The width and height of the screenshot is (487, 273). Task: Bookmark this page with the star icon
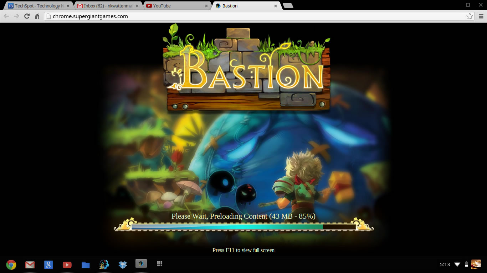(x=470, y=16)
